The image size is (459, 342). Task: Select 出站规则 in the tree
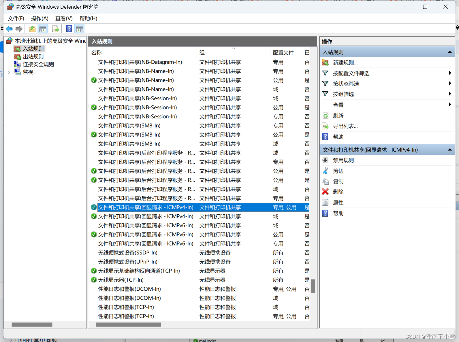[x=33, y=56]
